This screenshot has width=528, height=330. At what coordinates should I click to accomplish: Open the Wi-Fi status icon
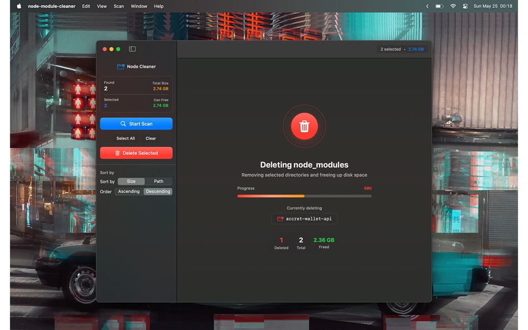click(453, 6)
